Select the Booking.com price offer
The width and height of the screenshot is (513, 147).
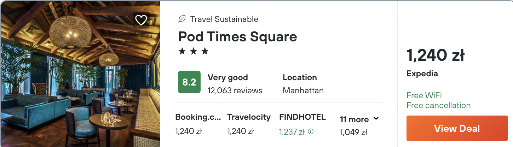tap(198, 124)
